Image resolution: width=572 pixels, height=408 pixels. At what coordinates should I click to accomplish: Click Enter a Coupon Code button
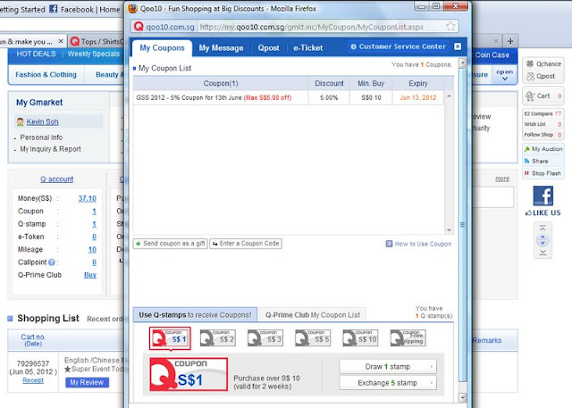point(246,244)
